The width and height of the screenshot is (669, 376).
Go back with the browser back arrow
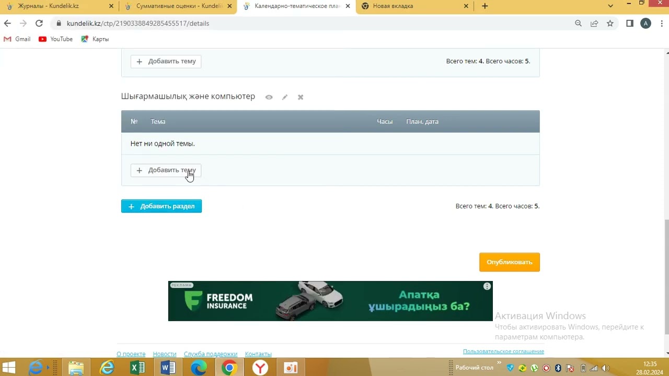tap(7, 23)
